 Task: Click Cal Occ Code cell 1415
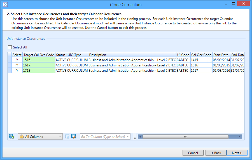[201, 60]
